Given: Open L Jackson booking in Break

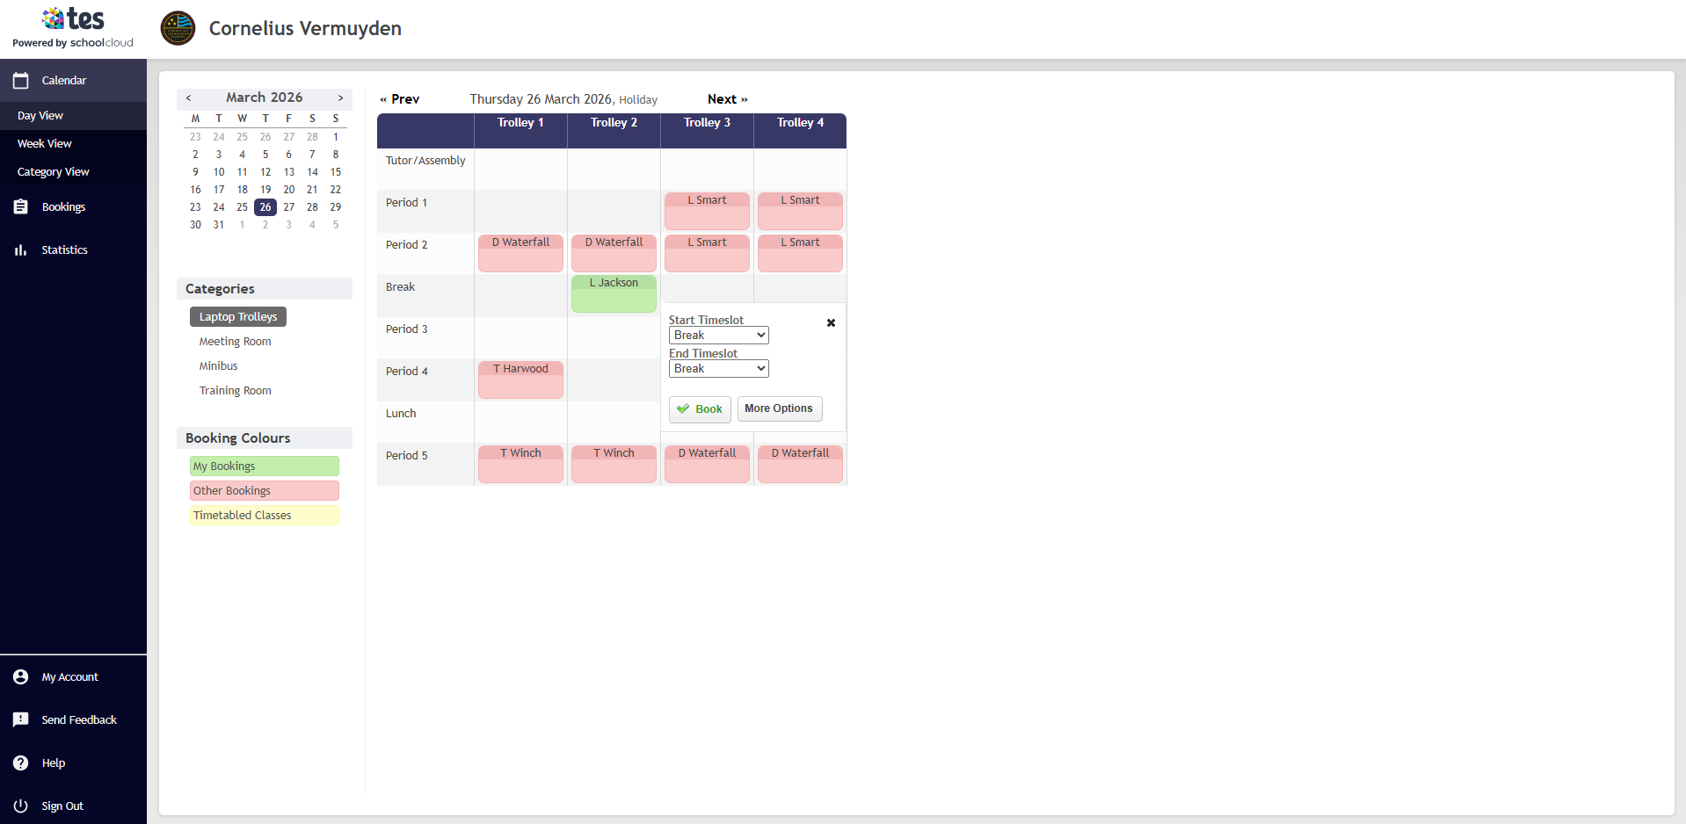Looking at the screenshot, I should [614, 293].
